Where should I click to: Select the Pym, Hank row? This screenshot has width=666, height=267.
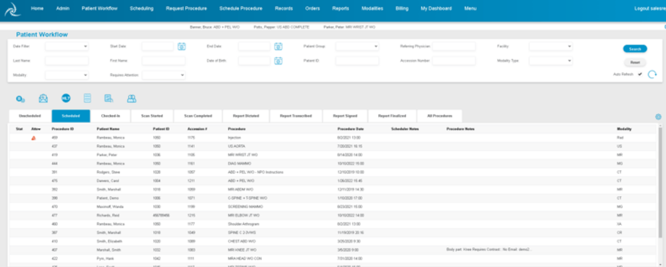point(334,258)
